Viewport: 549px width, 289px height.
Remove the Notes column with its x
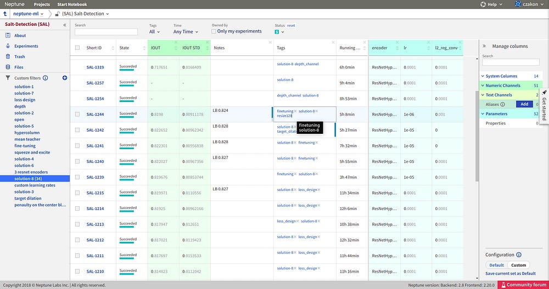pyautogui.click(x=270, y=42)
